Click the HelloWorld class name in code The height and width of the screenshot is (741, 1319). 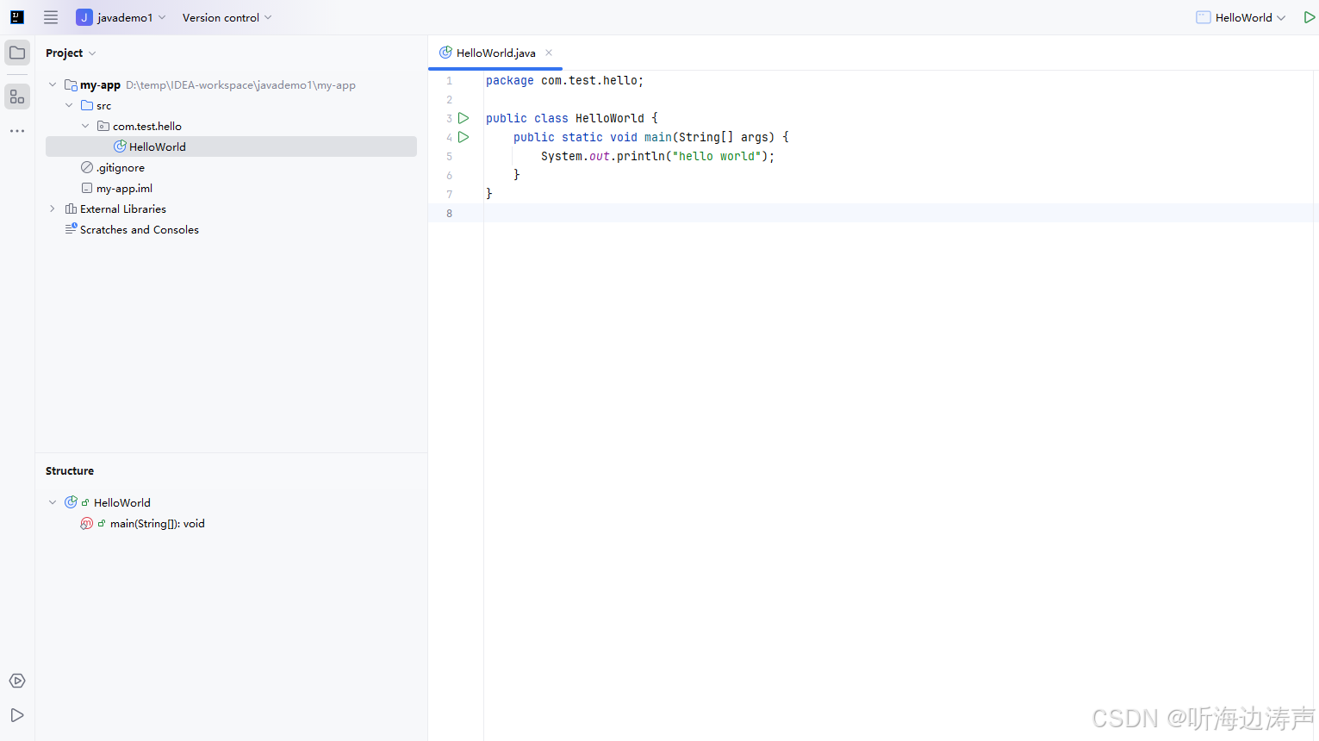pyautogui.click(x=610, y=118)
